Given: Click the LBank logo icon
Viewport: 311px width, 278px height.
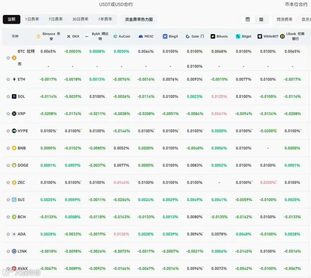Looking at the screenshot, I should (282, 36).
